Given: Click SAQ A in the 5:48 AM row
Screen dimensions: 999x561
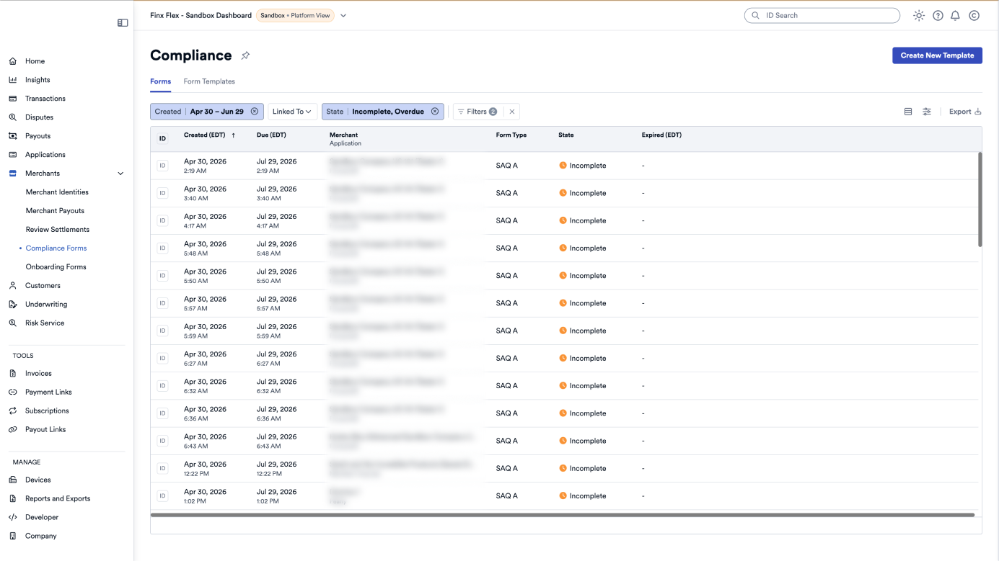Looking at the screenshot, I should 507,248.
